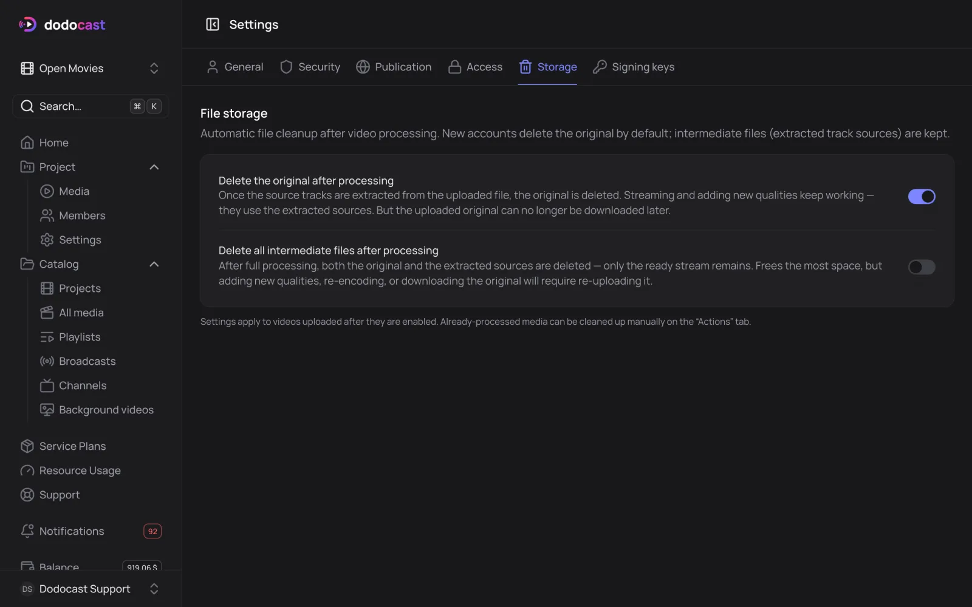Screen dimensions: 972x607
Task: Enable Delete all intermediate files toggle
Action: click(x=922, y=266)
